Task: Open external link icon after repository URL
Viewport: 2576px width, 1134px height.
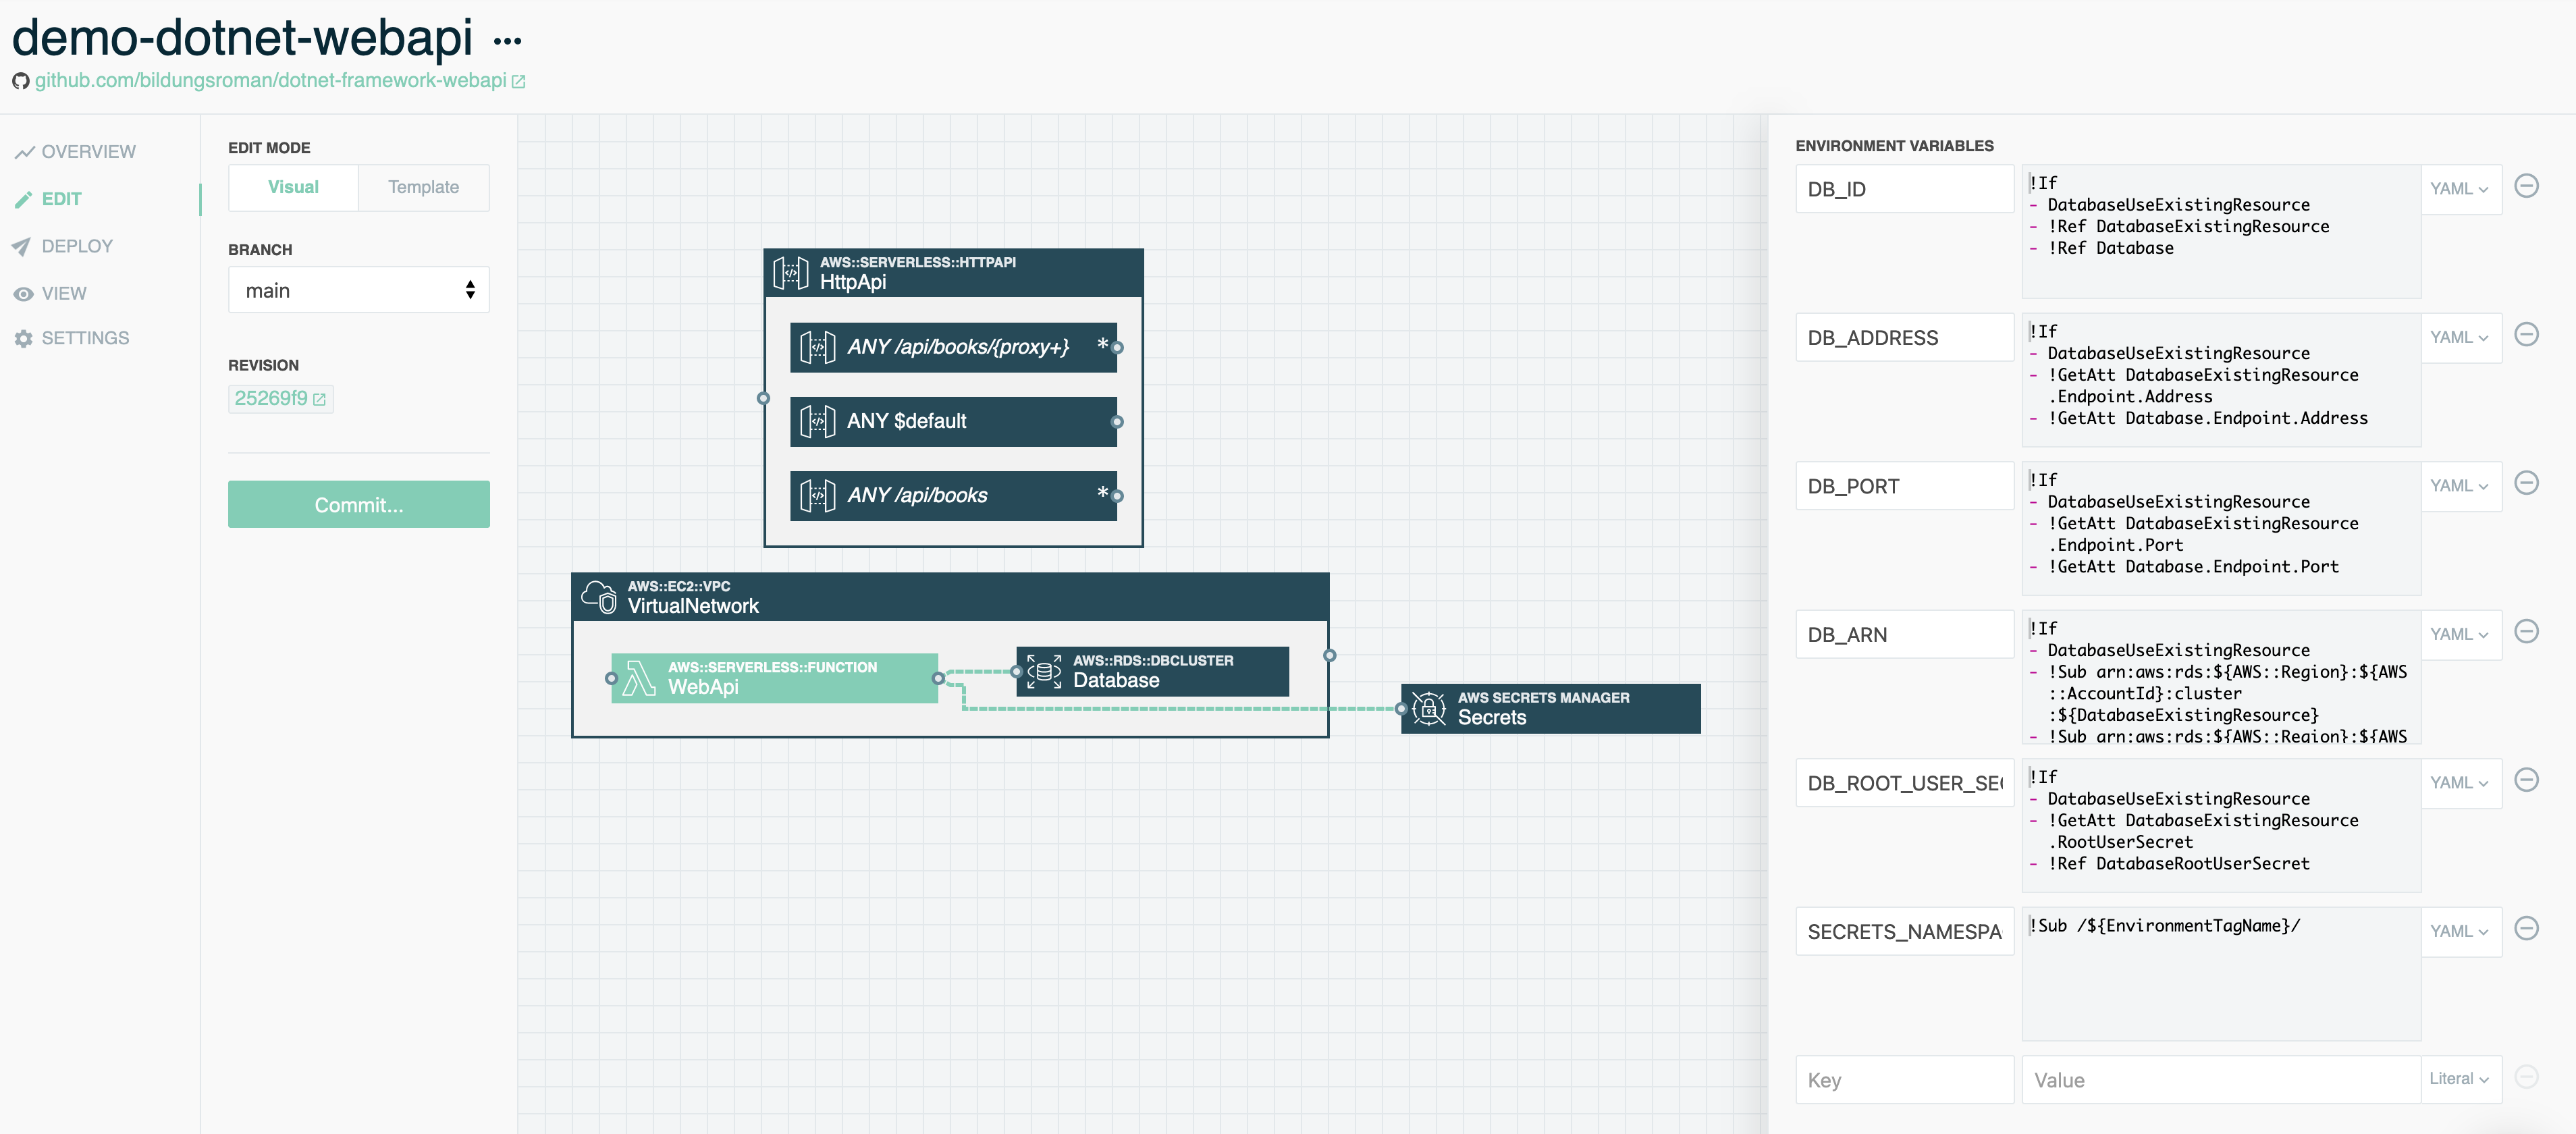Action: point(518,82)
